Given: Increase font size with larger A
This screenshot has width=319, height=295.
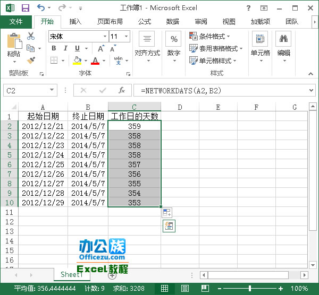Looking at the screenshot, I should pyautogui.click(x=101, y=48).
